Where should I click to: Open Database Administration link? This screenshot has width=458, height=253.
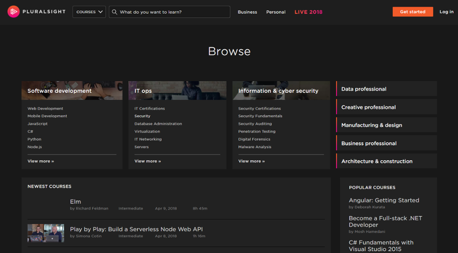pos(158,124)
